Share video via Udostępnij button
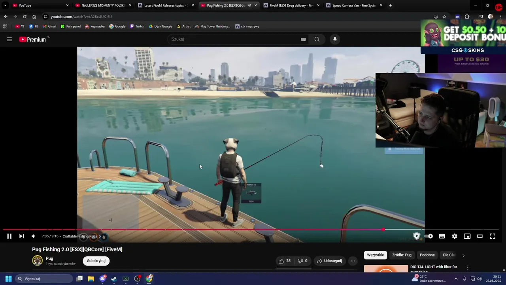This screenshot has height=285, width=506. 330,261
